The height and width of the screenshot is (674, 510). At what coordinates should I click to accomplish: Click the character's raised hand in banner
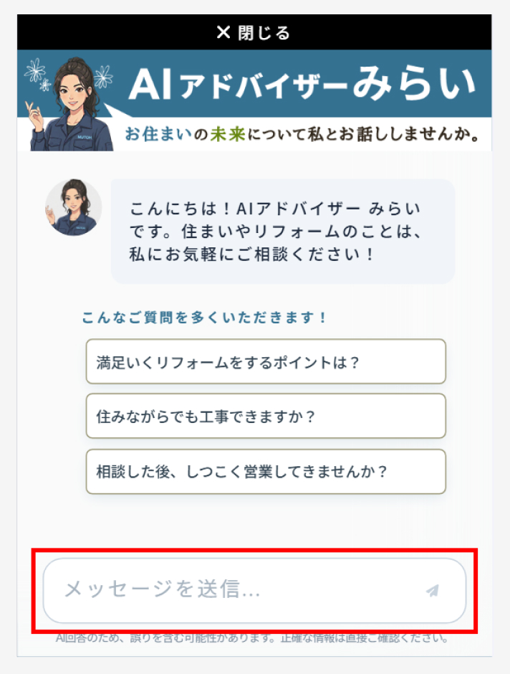tap(34, 115)
